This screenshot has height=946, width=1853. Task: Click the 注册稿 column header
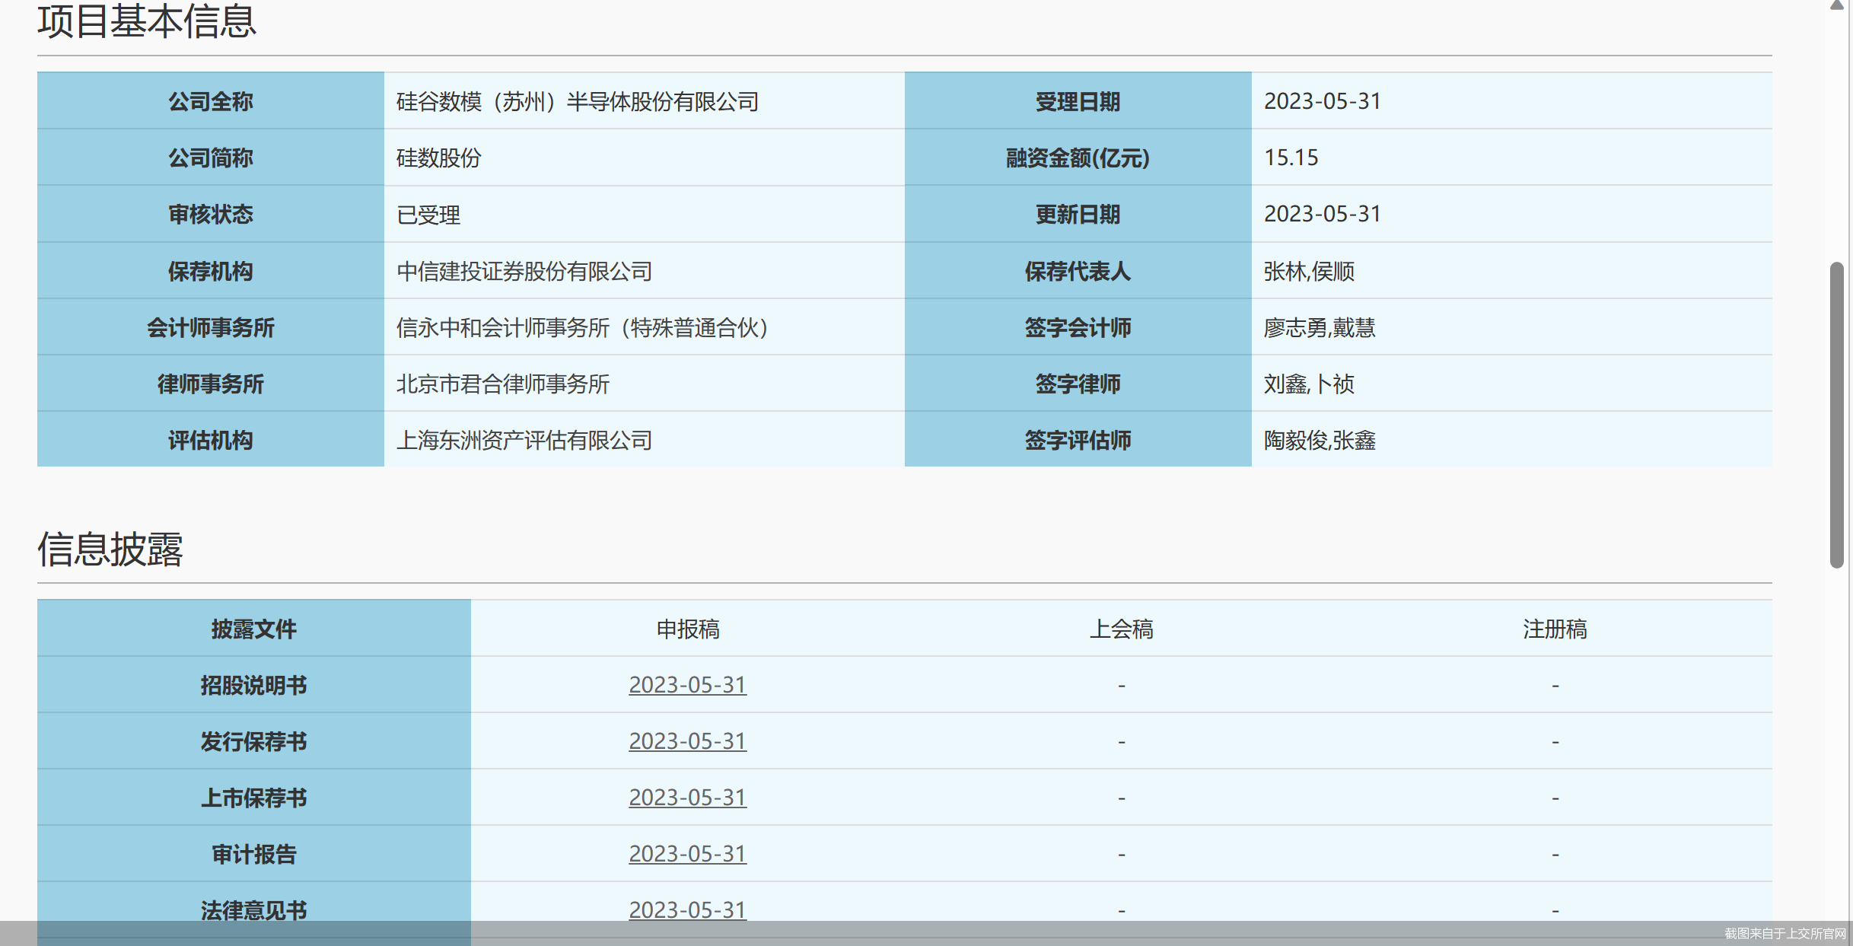pyautogui.click(x=1555, y=629)
